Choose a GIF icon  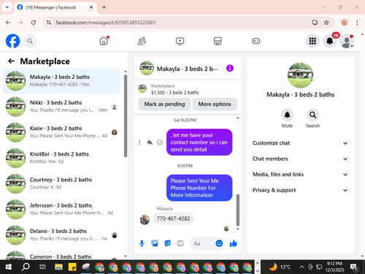pyautogui.click(x=180, y=243)
